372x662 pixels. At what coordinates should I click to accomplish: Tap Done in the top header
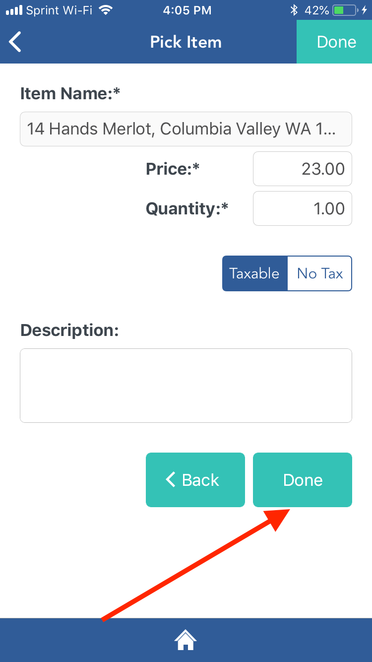click(x=336, y=42)
